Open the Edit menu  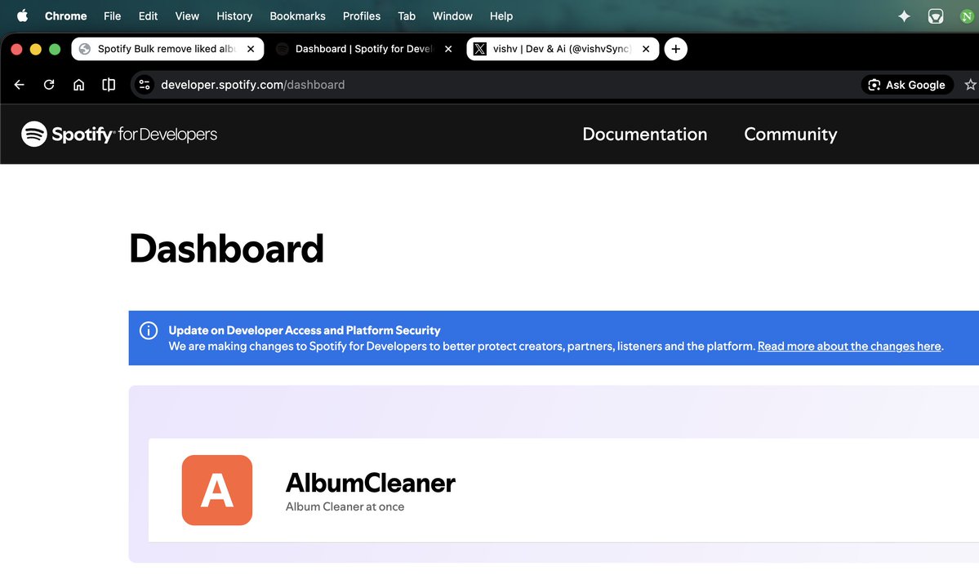tap(148, 15)
